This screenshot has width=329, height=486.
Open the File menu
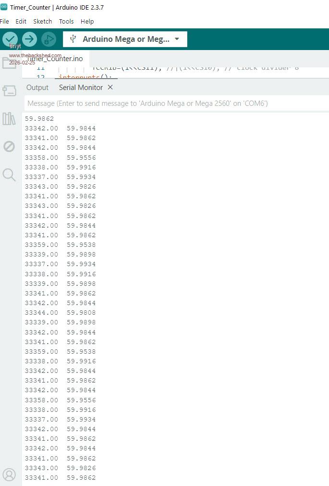[4, 22]
